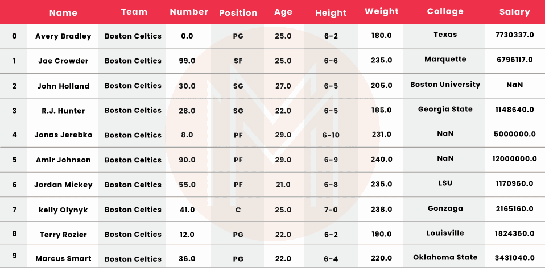Click the Position column header
The height and width of the screenshot is (268, 545).
(238, 12)
